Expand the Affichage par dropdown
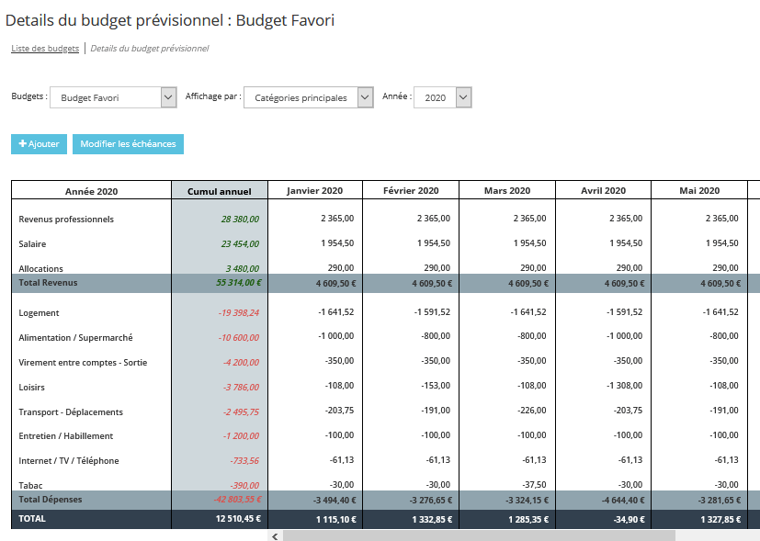Image resolution: width=760 pixels, height=541 pixels. tap(308, 97)
